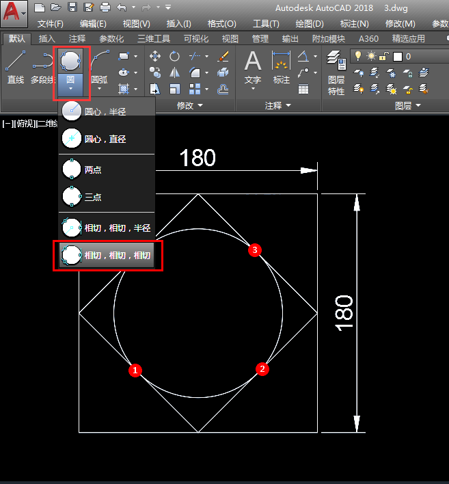Open 图层特性 layer properties manager
This screenshot has width=449, height=484.
point(336,73)
